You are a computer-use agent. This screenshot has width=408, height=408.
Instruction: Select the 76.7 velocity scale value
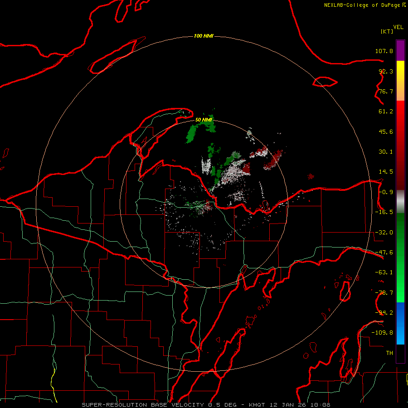coord(386,91)
